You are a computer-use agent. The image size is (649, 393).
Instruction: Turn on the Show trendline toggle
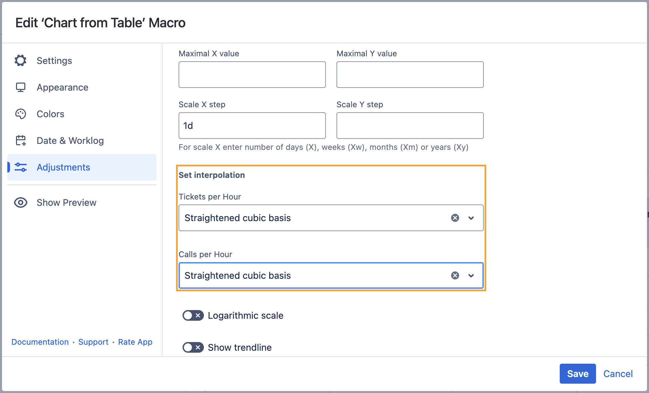pyautogui.click(x=193, y=347)
